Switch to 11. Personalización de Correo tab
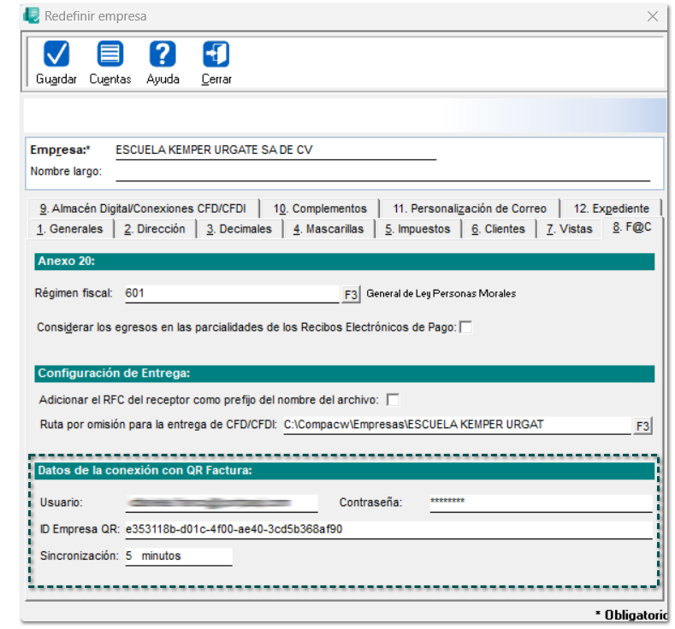This screenshot has width=675, height=629. click(469, 209)
